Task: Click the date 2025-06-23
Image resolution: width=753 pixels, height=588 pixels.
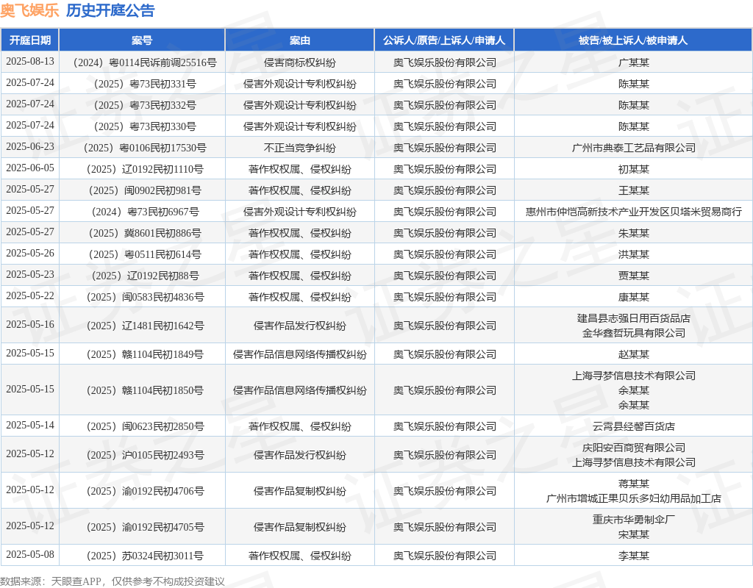Action: click(x=29, y=146)
